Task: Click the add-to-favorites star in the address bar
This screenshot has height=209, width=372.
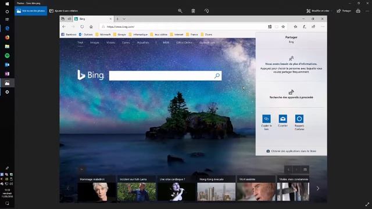Action: [x=283, y=27]
